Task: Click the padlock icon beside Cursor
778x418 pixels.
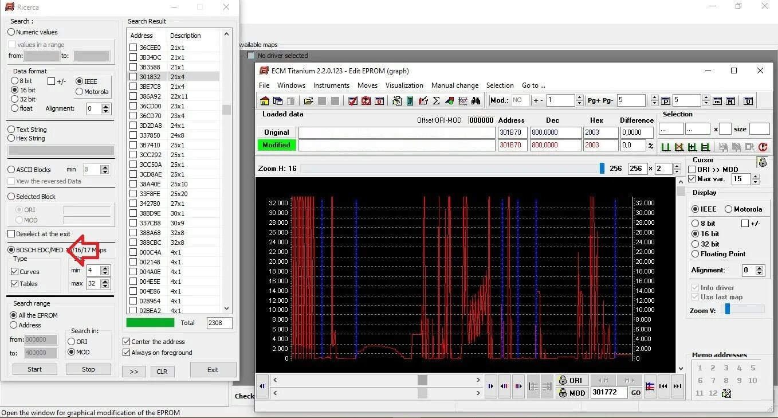Action: pos(762,162)
